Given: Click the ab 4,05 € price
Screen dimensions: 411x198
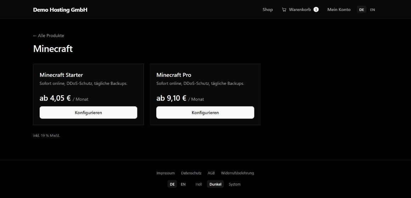Looking at the screenshot, I should click(x=55, y=98).
